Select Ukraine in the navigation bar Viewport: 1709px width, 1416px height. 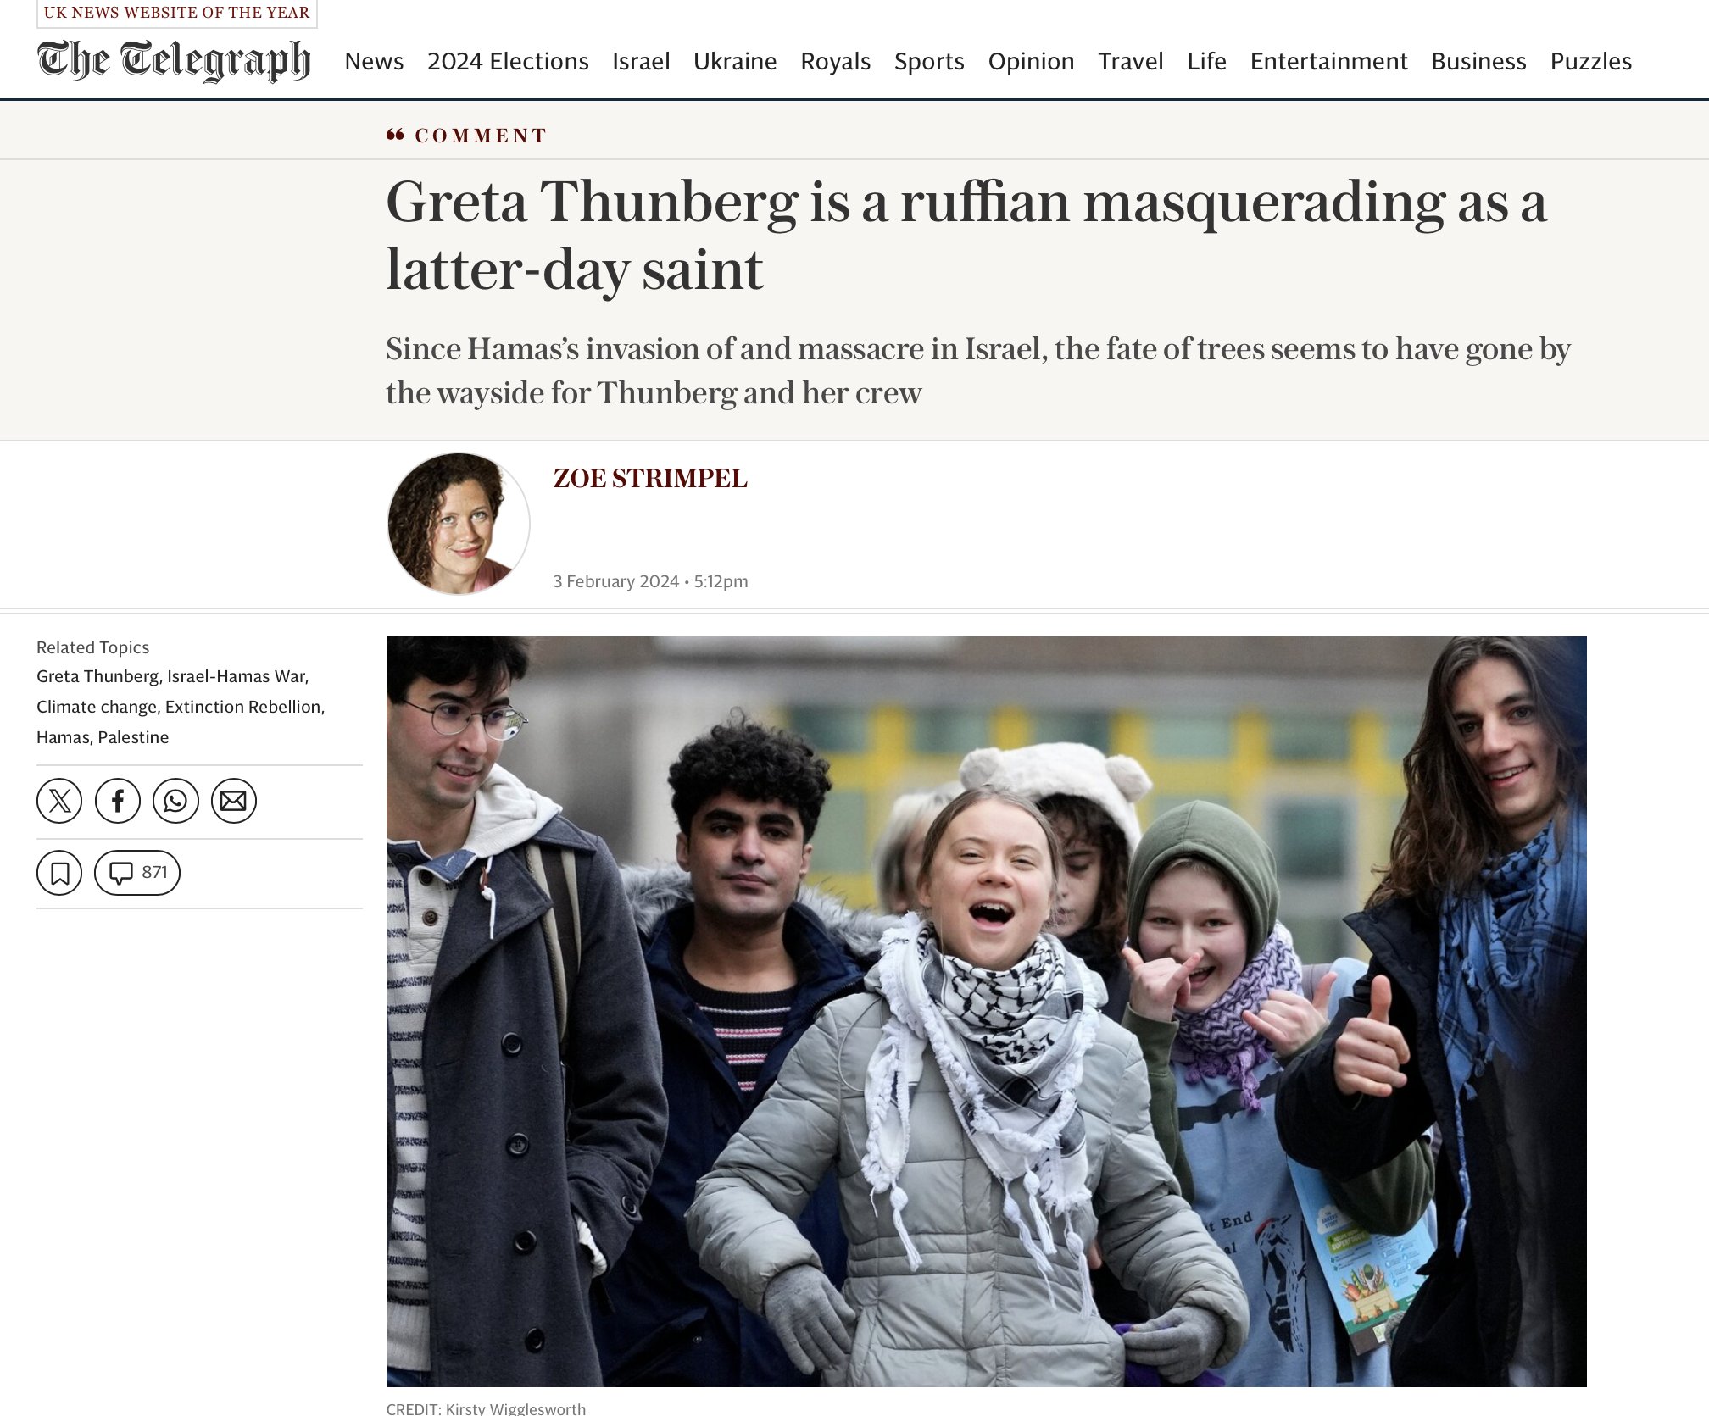pos(735,61)
